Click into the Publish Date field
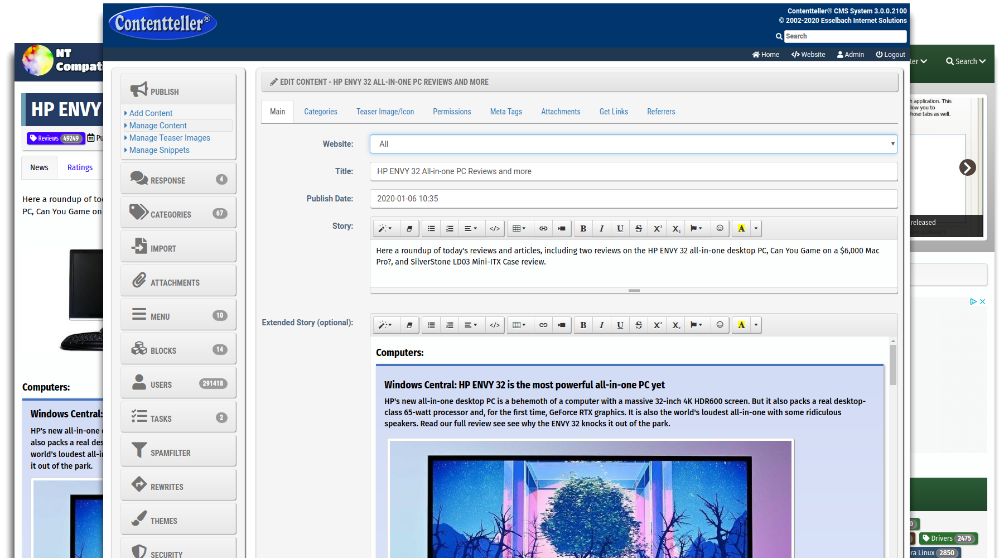This screenshot has height=558, width=1004. (x=633, y=199)
